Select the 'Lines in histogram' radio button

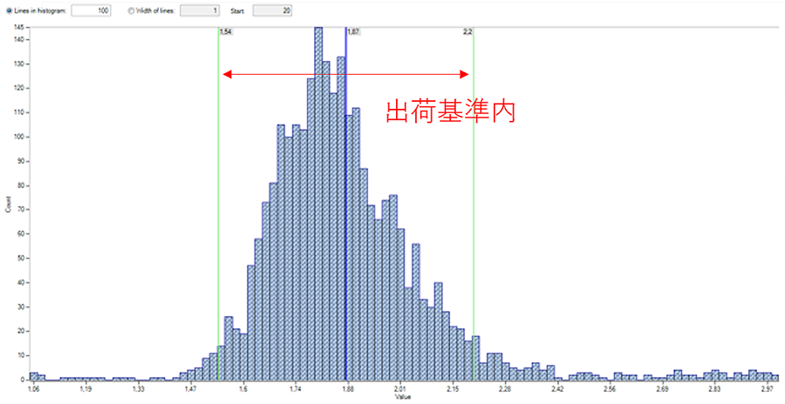10,11
